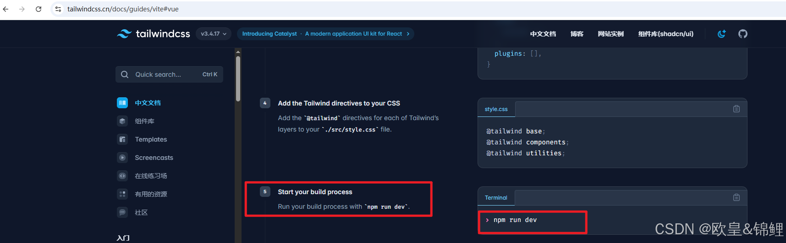Reload the page with refresh icon
The height and width of the screenshot is (243, 786).
click(x=38, y=9)
